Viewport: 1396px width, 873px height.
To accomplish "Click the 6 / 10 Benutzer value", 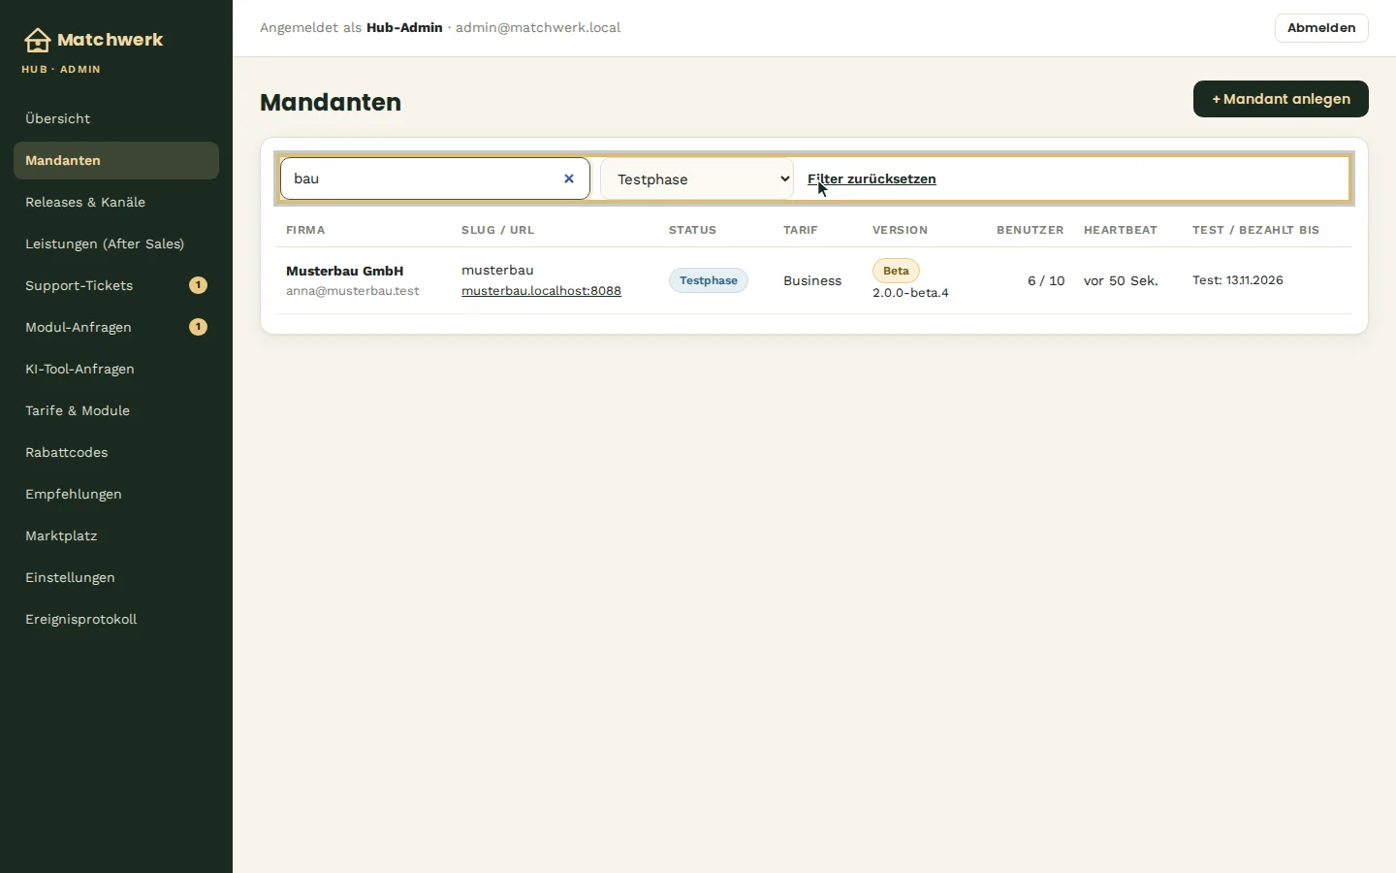I will point(1046,280).
